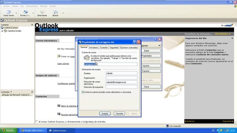The width and height of the screenshot is (237, 133).
Task: Click Exportar button in accounts dialog
Action: click(x=151, y=71)
